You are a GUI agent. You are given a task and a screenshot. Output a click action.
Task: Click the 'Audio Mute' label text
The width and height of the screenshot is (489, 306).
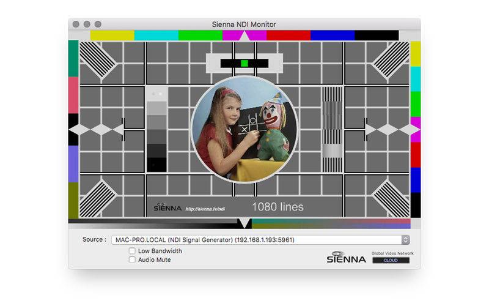coord(155,259)
